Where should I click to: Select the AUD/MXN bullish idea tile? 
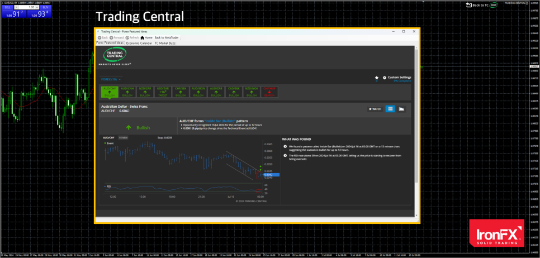tap(198, 92)
